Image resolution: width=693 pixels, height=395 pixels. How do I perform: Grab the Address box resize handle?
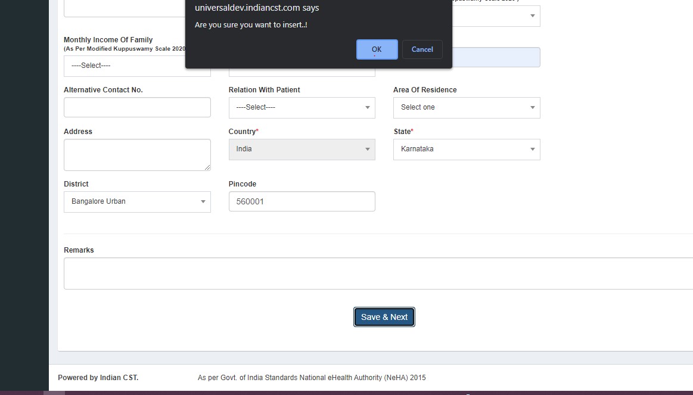(x=207, y=167)
